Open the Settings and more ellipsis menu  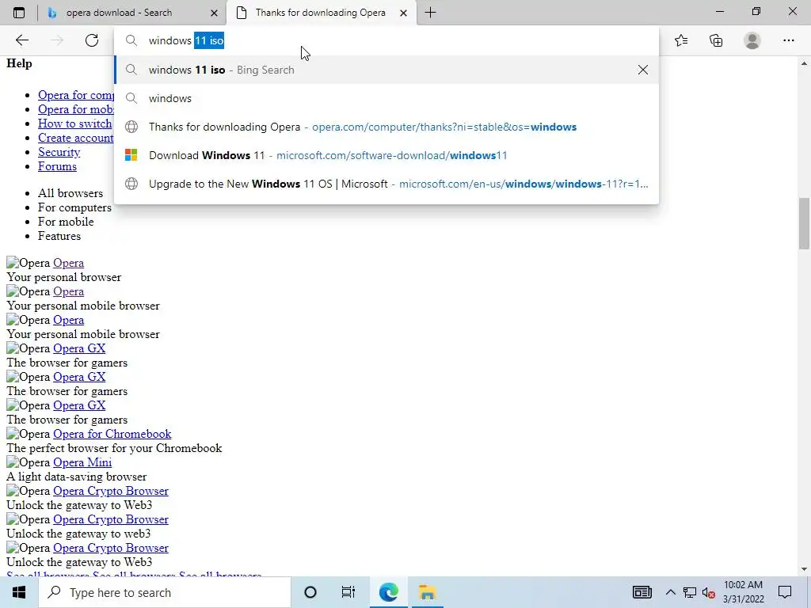(788, 40)
